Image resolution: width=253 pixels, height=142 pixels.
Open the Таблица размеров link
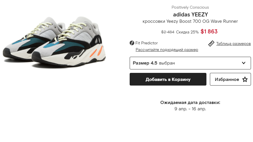point(233,43)
